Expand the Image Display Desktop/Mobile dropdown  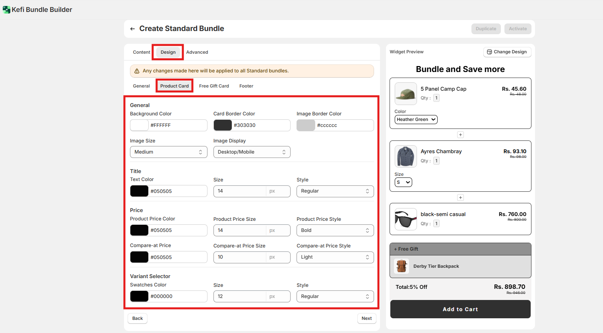(252, 152)
